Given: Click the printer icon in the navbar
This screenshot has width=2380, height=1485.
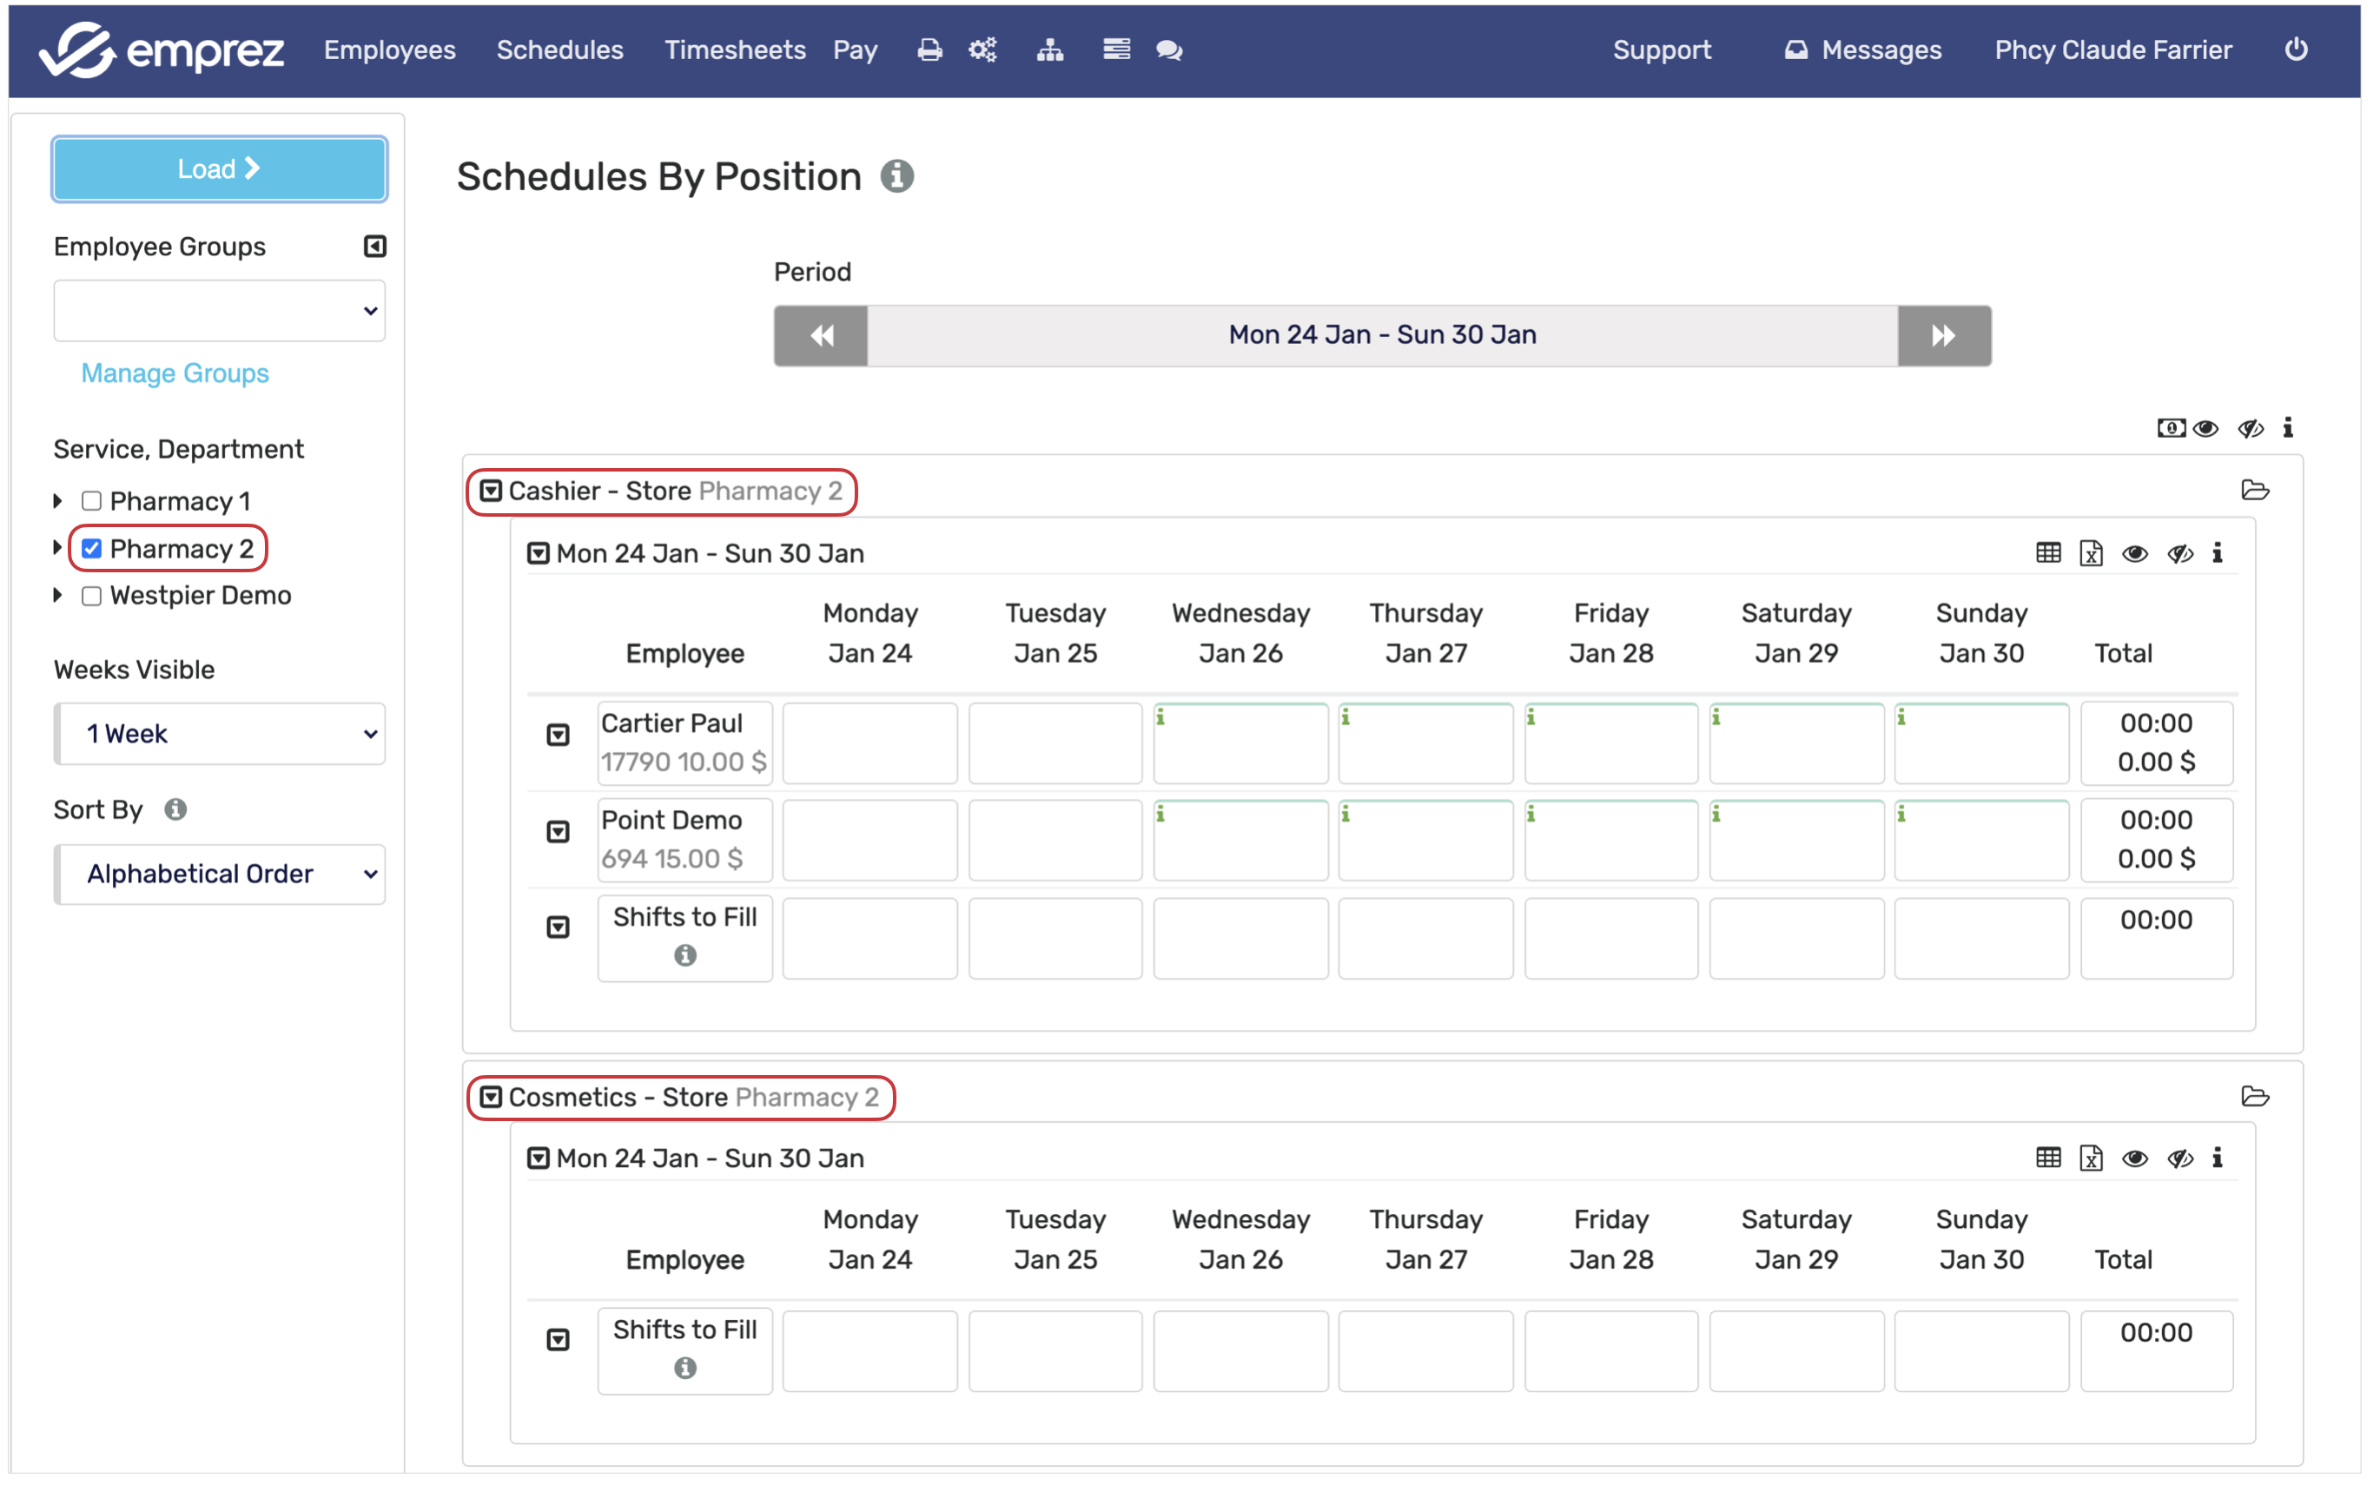Looking at the screenshot, I should tap(929, 50).
